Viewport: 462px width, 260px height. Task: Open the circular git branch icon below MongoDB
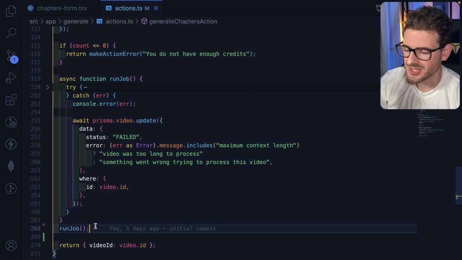pos(11,188)
